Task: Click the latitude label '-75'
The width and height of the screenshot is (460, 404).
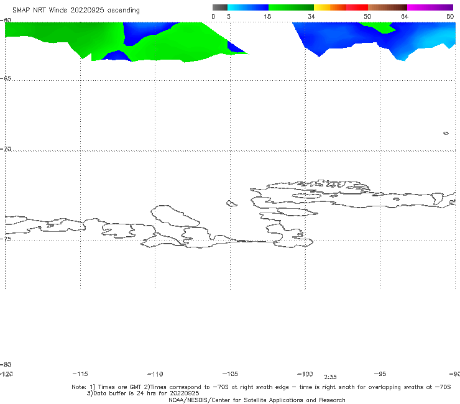Action: [6, 239]
